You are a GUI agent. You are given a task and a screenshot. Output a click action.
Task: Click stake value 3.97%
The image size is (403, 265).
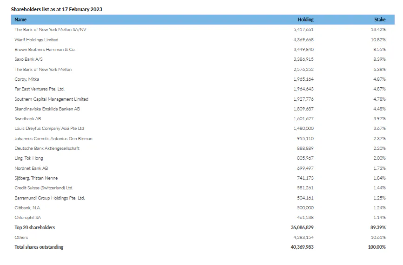(380, 119)
